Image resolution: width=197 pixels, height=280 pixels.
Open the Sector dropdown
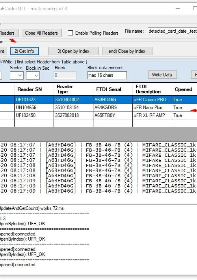17,75
